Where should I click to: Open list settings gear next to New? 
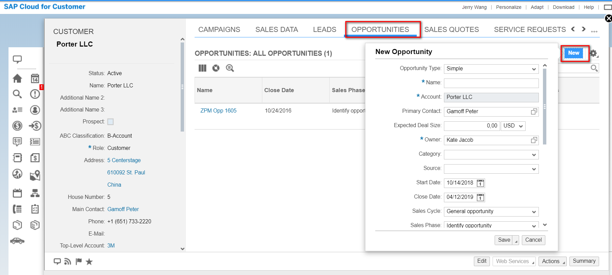coord(594,53)
